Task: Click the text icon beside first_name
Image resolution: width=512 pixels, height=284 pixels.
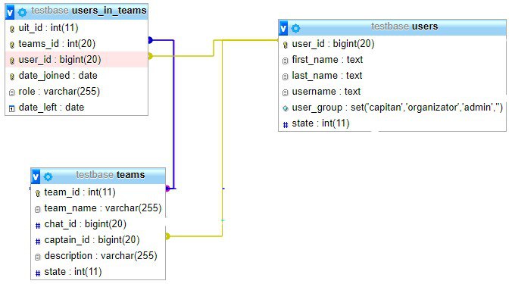Action: tap(285, 61)
